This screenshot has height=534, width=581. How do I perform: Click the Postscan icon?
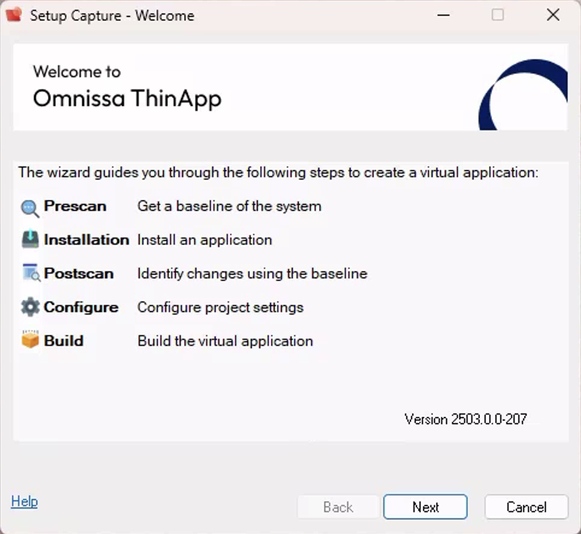tap(30, 274)
